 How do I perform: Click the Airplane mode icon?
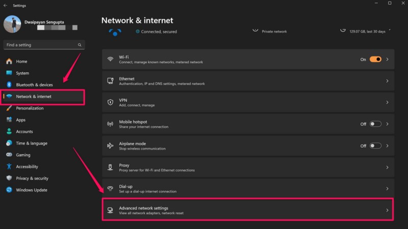pos(110,146)
